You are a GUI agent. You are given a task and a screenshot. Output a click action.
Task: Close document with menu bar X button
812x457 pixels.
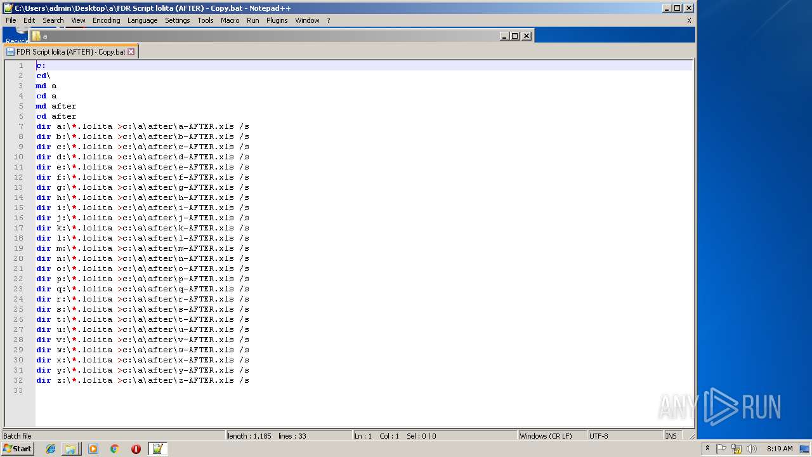(x=689, y=20)
